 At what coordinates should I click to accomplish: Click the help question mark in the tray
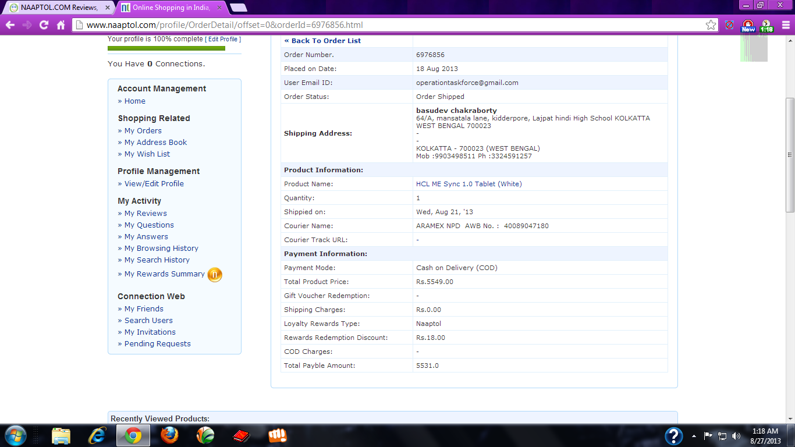673,435
